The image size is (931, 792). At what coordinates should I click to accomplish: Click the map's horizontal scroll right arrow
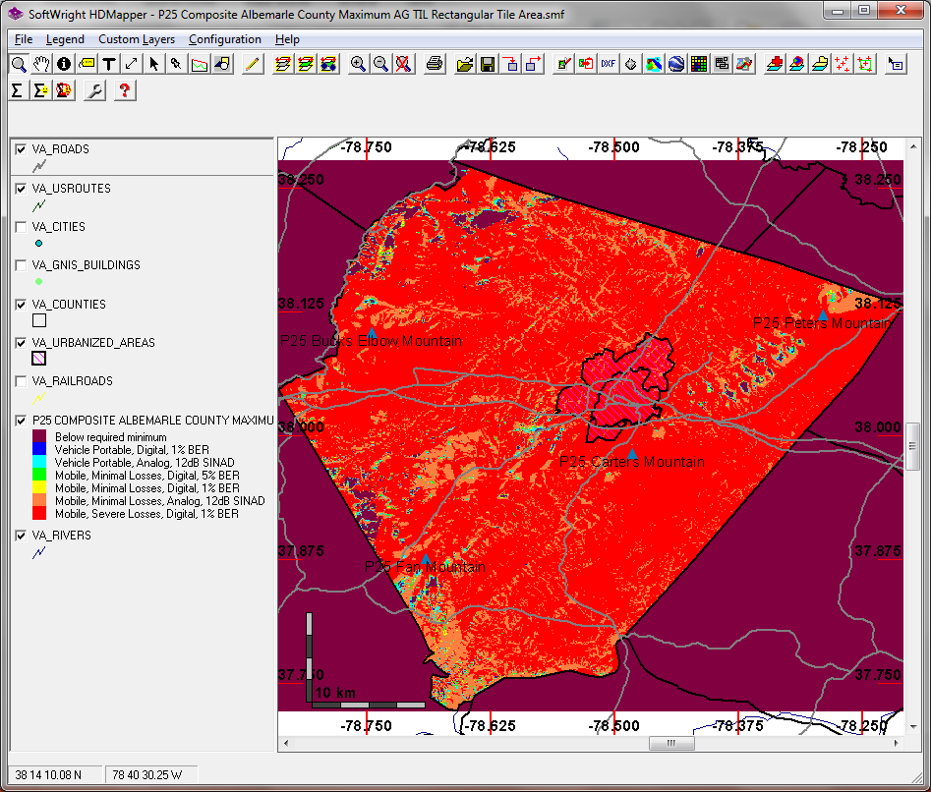[x=896, y=743]
